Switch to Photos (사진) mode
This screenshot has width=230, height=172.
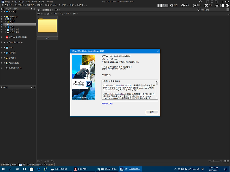tap(174, 5)
